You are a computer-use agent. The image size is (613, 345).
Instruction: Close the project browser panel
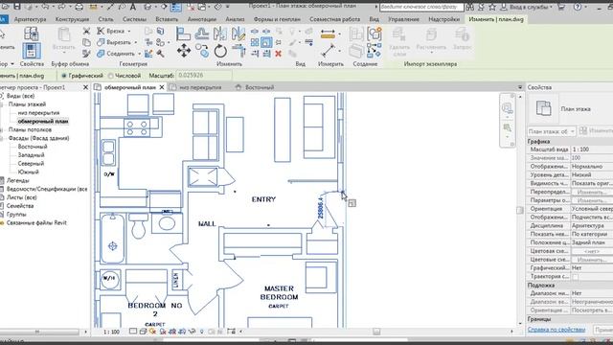pos(85,87)
